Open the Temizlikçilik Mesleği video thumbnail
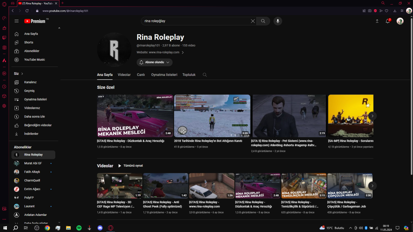The image size is (413, 232). coord(304,186)
